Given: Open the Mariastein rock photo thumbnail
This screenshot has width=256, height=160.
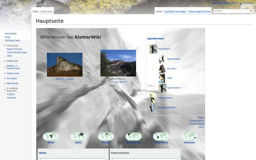Looking at the screenshot, I should (65, 65).
